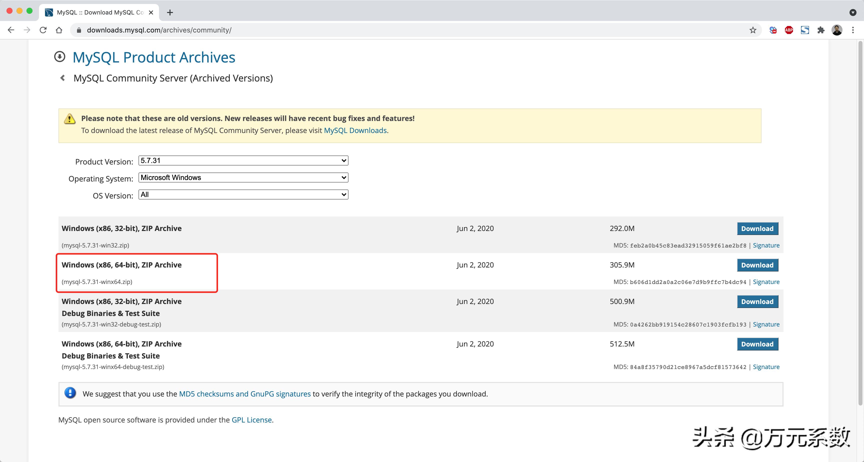The width and height of the screenshot is (864, 462).
Task: Click the browser back arrow
Action: (x=11, y=30)
